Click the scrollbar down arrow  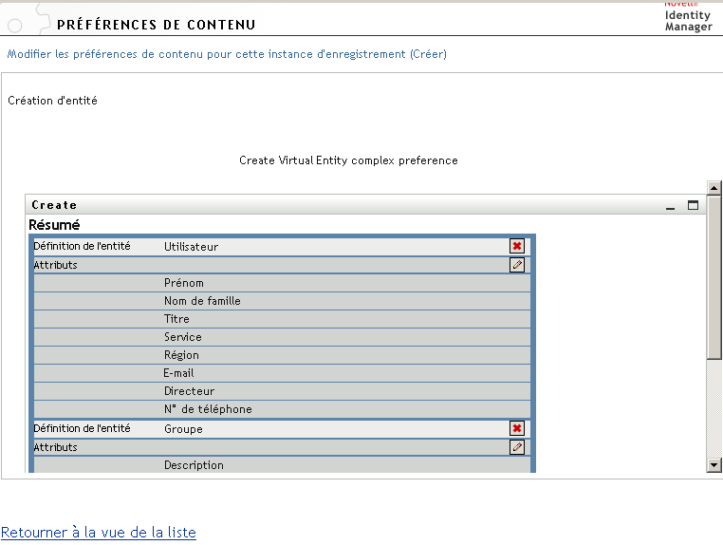pos(714,465)
